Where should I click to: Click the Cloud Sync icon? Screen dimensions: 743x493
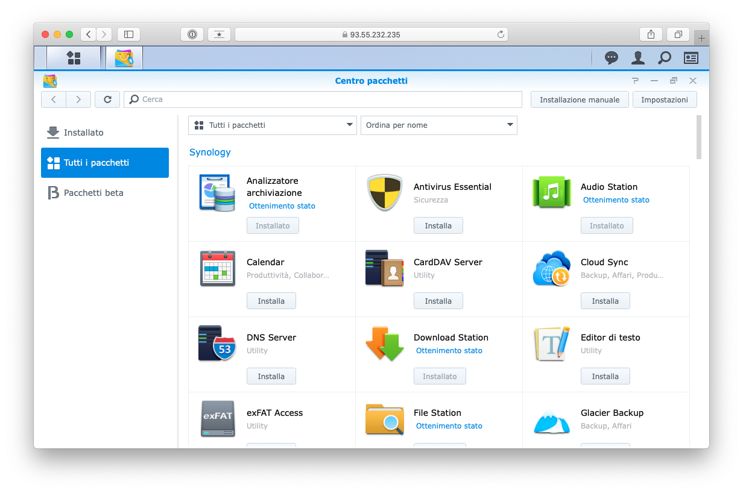552,268
